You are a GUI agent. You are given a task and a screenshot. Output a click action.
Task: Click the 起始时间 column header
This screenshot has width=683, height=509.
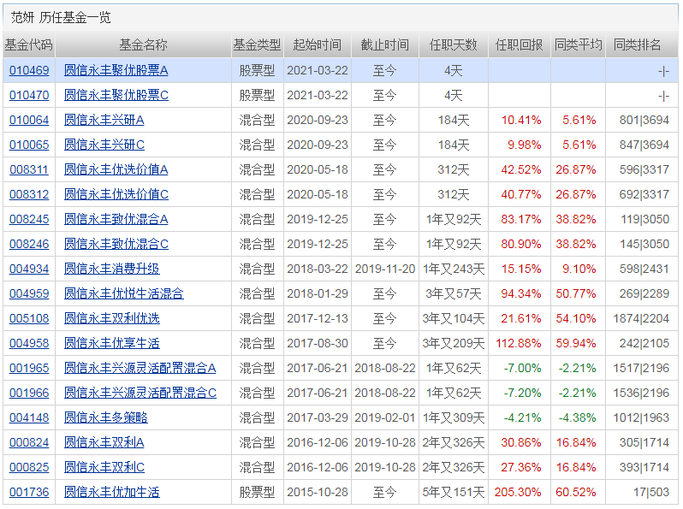tap(317, 44)
